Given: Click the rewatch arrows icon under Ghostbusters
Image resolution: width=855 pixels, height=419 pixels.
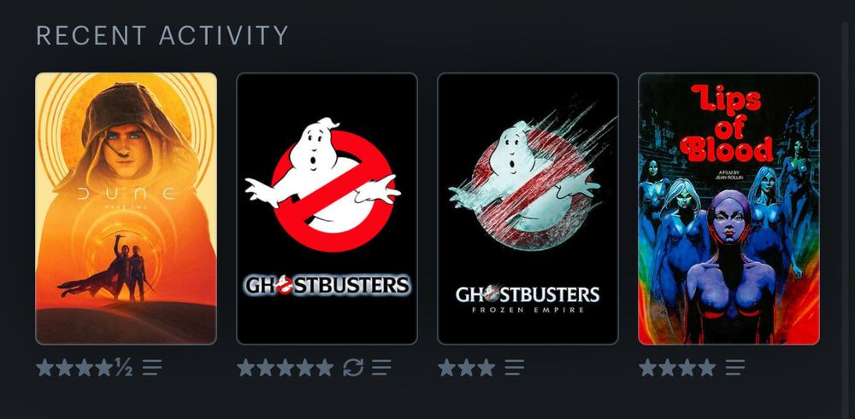Looking at the screenshot, I should (353, 368).
